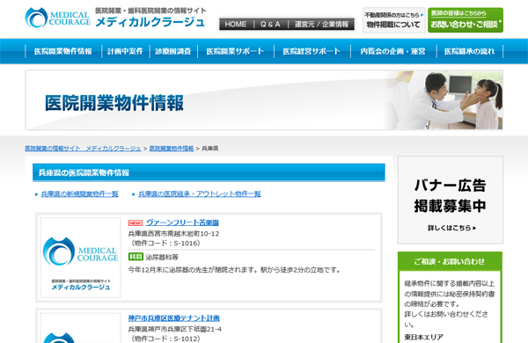528x343 pixels.
Task: Open 兵庫県の医院継承・アウトレット物件一覧 link
Action: 200,193
